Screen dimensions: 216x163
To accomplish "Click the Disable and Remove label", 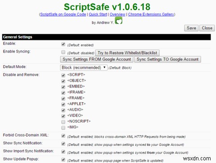I will click(x=21, y=75).
